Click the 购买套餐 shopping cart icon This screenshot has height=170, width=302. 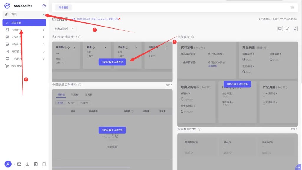pos(7,66)
